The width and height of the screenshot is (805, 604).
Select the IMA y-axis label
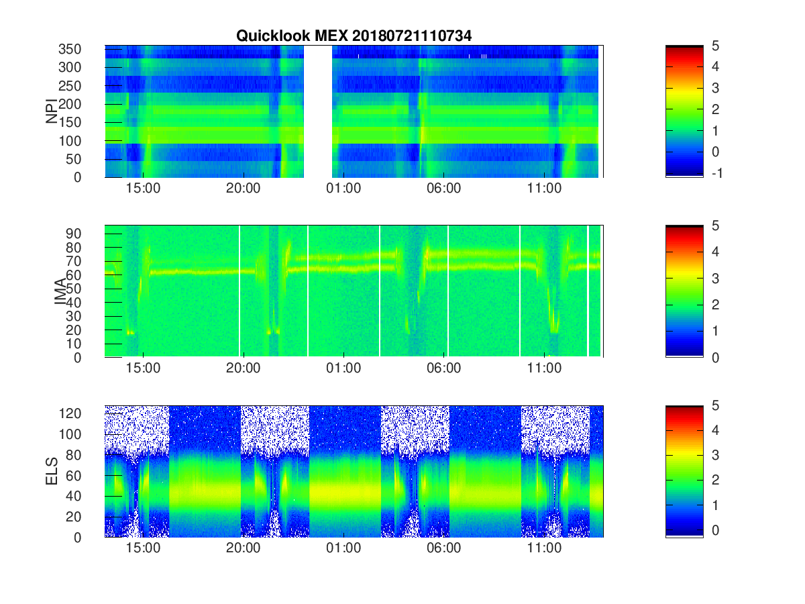[x=61, y=291]
